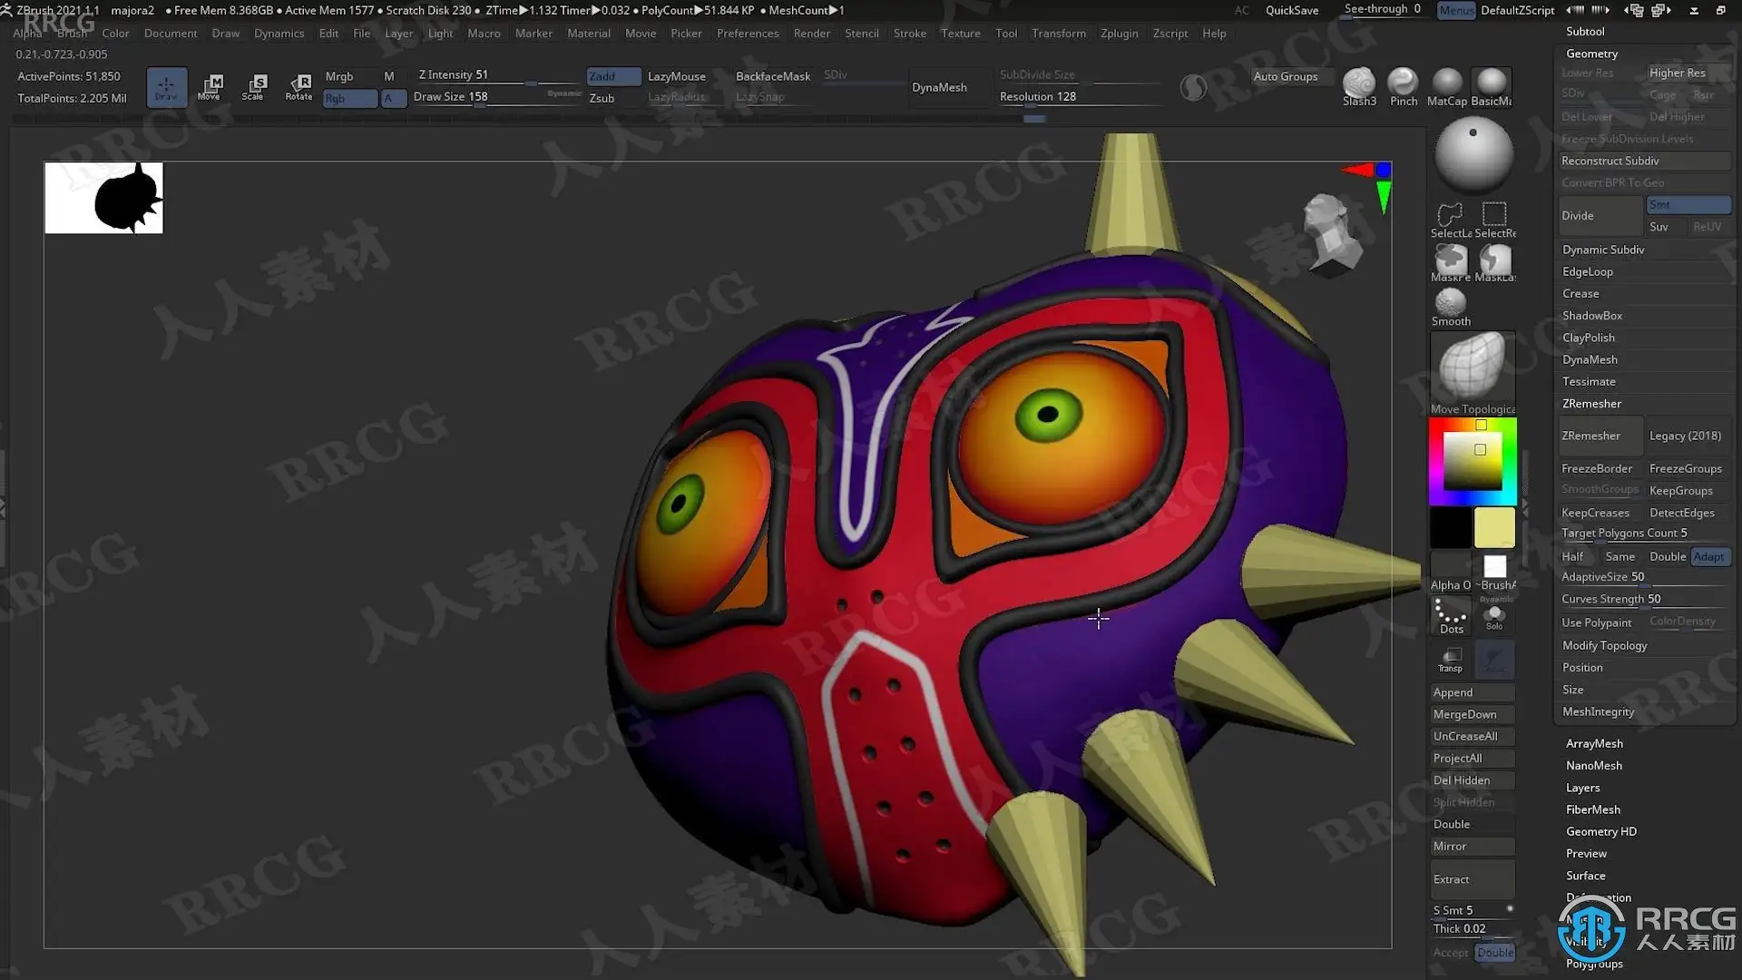The image size is (1742, 980).
Task: Adjust the Z Intensity slider
Action: [497, 75]
